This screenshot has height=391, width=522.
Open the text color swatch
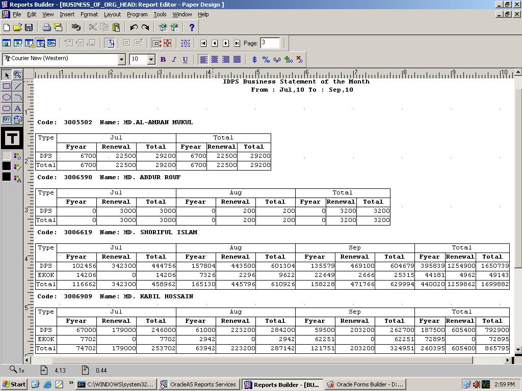tap(7, 177)
